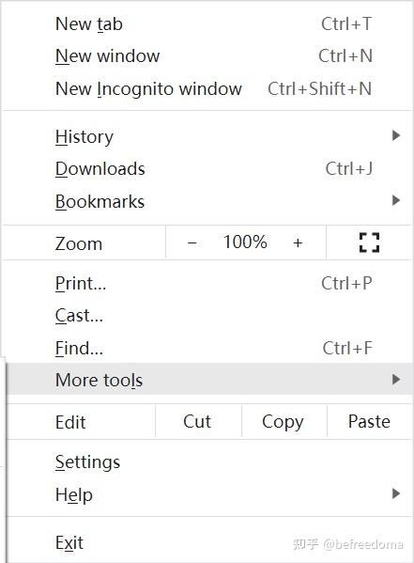Expand the Bookmarks submenu arrow
The image size is (414, 563).
(x=396, y=200)
